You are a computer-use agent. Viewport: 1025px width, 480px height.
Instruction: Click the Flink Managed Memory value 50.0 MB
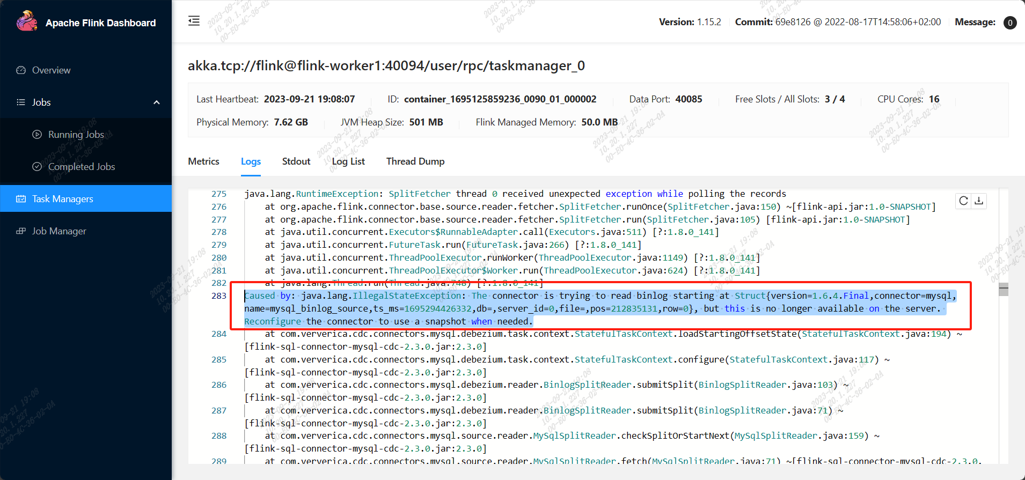click(600, 122)
